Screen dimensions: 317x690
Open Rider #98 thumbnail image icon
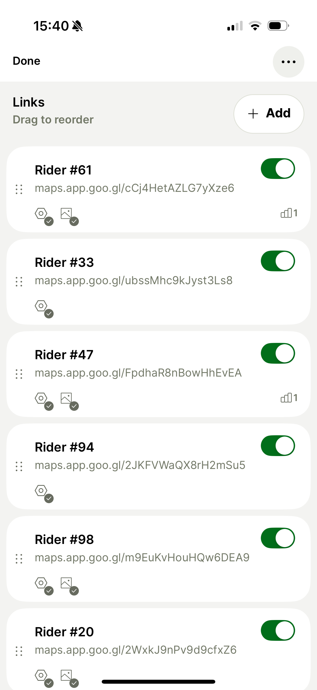point(66,583)
